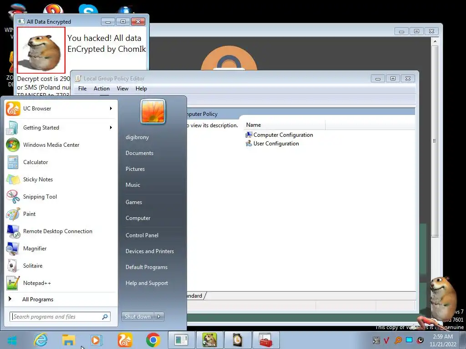Select Computer Configuration item
Screen dimensions: 466x349
click(279, 135)
